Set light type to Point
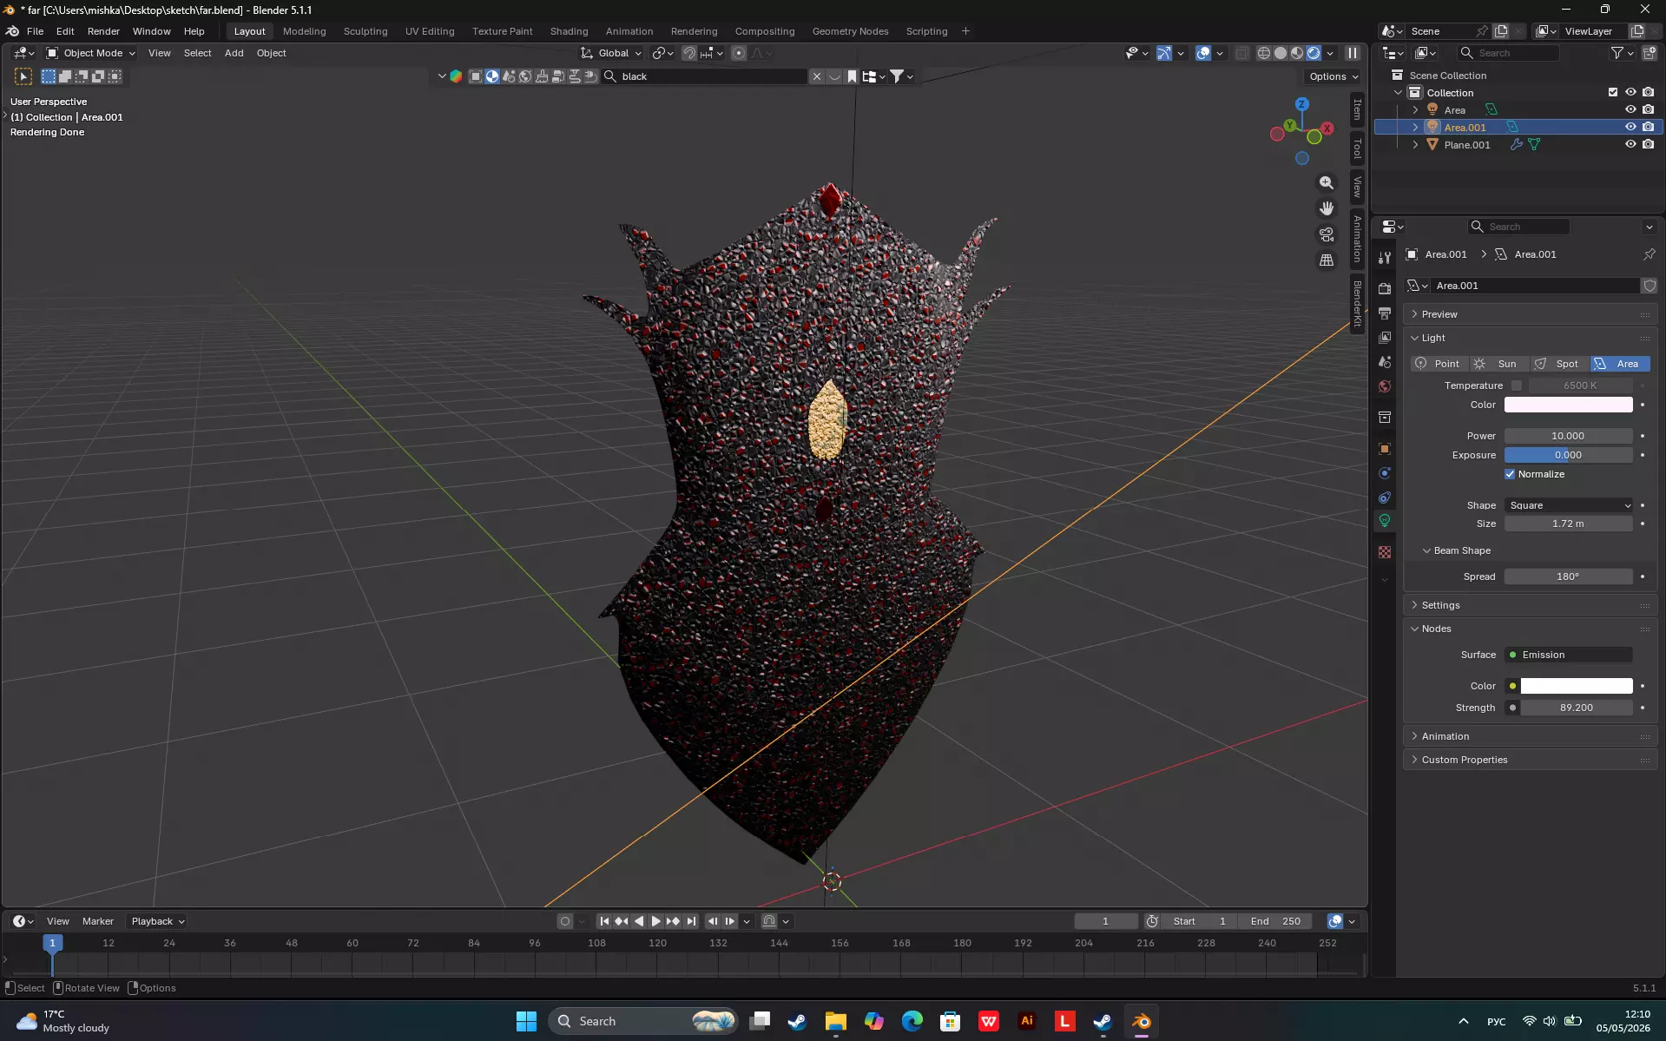 (x=1439, y=364)
